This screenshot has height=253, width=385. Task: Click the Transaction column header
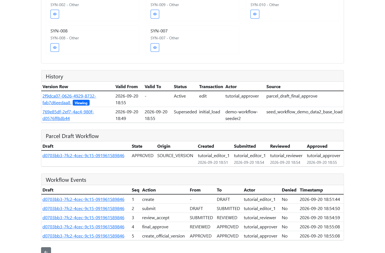(x=211, y=87)
